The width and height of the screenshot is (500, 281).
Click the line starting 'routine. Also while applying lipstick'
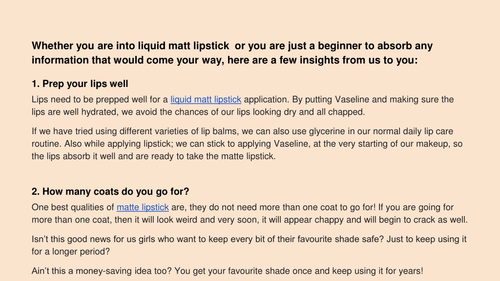tap(247, 144)
